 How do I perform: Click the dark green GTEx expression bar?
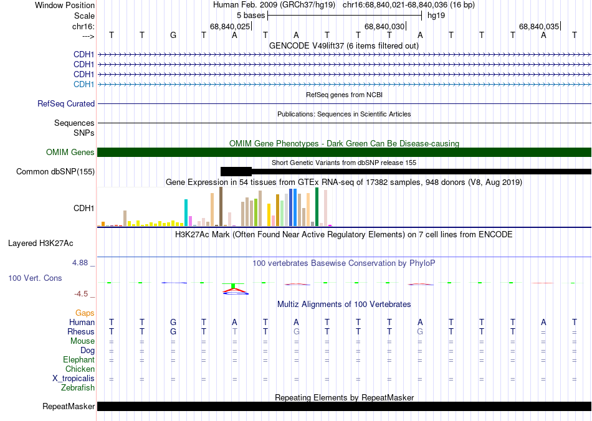coord(317,207)
